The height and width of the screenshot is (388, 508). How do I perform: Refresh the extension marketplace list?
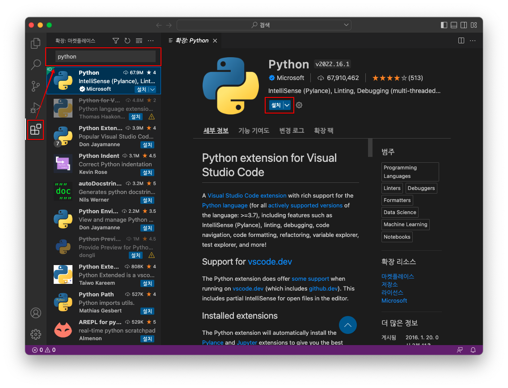[127, 41]
